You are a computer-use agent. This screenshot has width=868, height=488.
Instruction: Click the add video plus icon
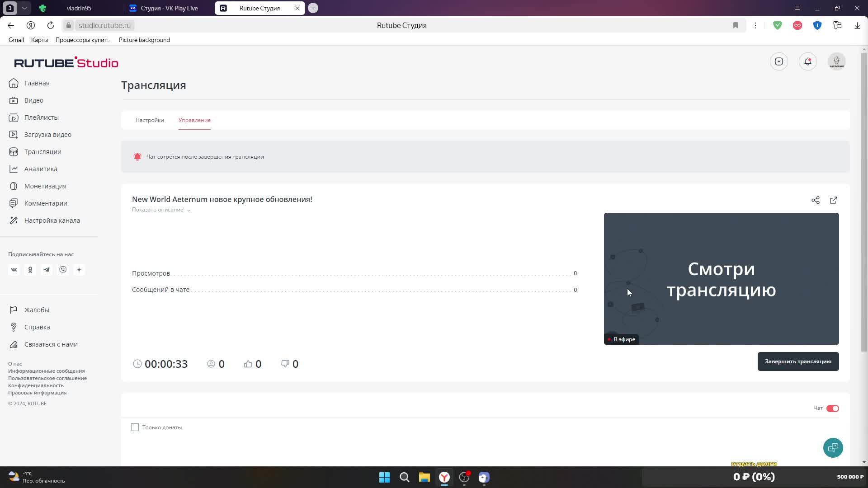pos(779,61)
